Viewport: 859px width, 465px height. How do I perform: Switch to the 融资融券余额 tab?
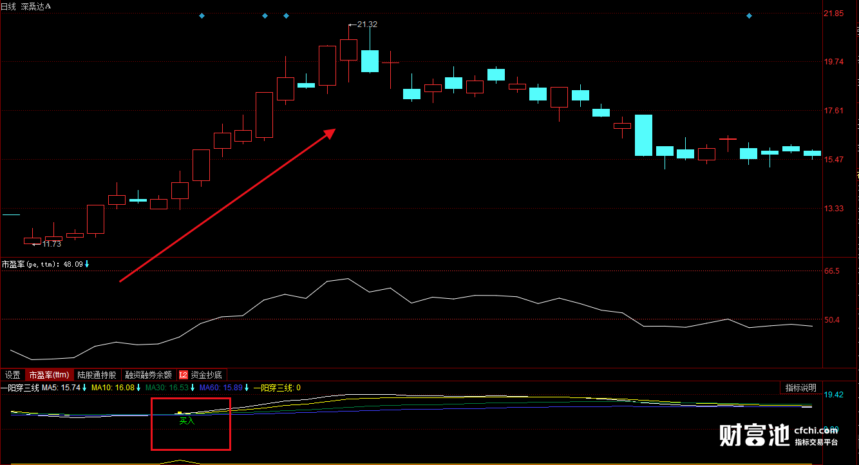tap(149, 374)
